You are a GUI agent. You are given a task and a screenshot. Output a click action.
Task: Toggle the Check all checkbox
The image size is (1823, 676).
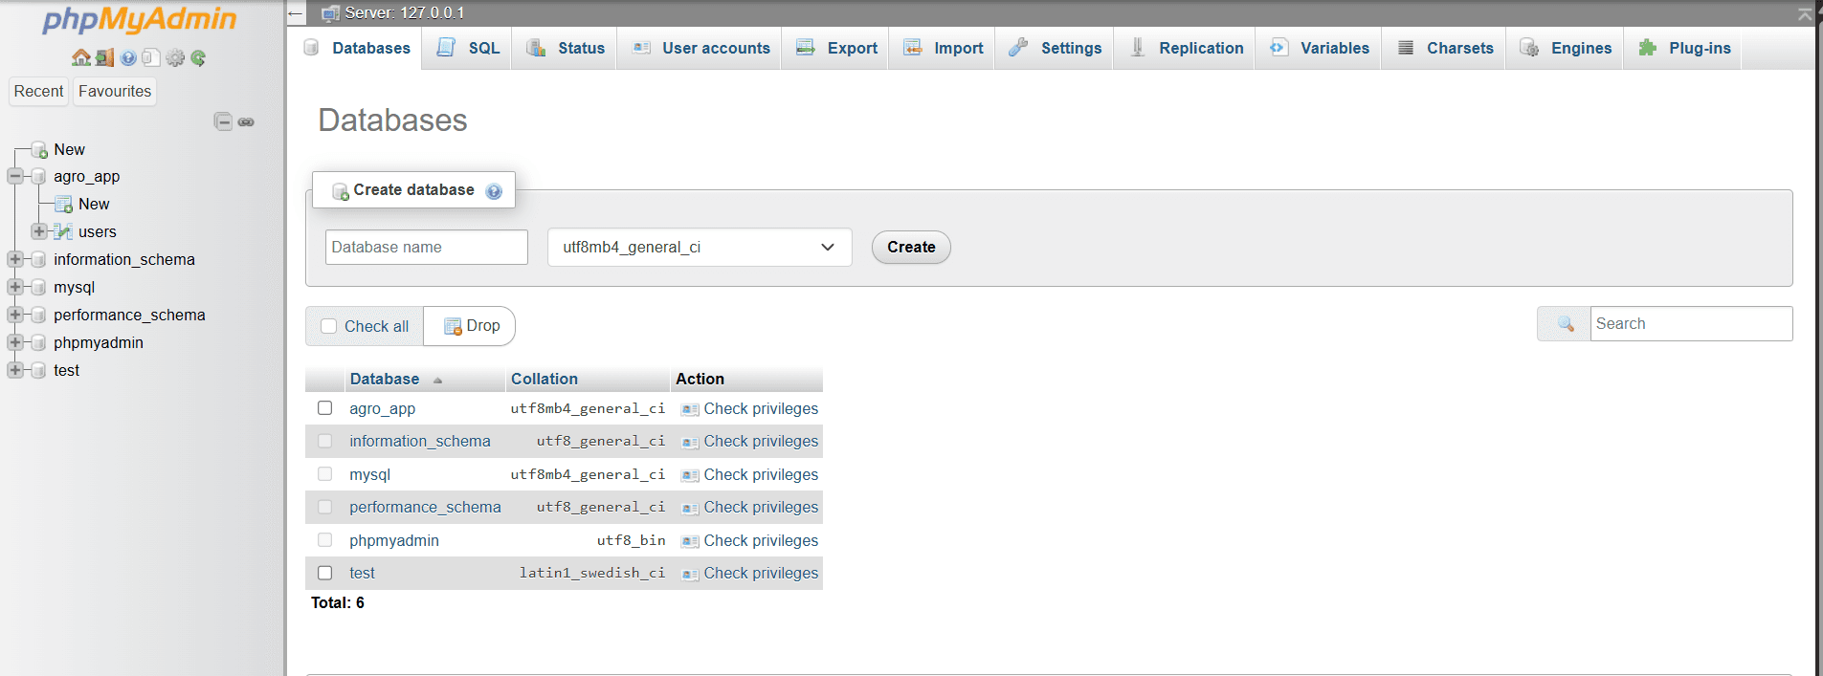(329, 326)
